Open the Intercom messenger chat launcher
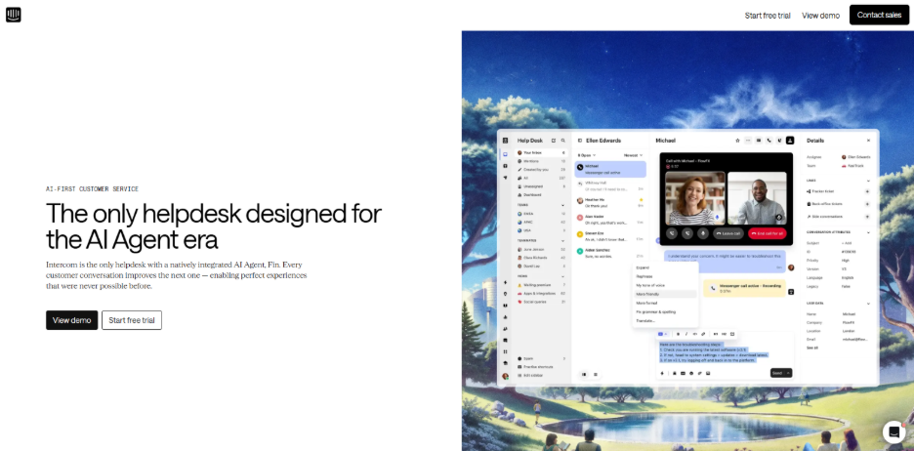This screenshot has width=914, height=451. click(893, 431)
